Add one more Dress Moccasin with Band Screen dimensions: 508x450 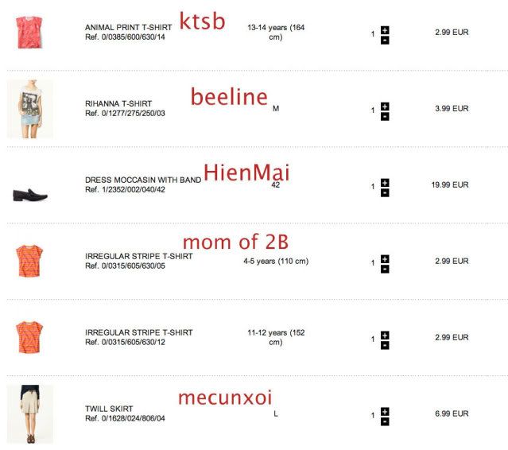point(385,182)
